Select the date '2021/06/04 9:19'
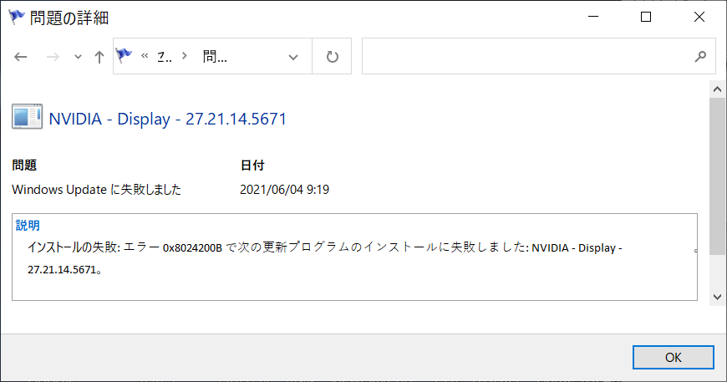 (284, 190)
